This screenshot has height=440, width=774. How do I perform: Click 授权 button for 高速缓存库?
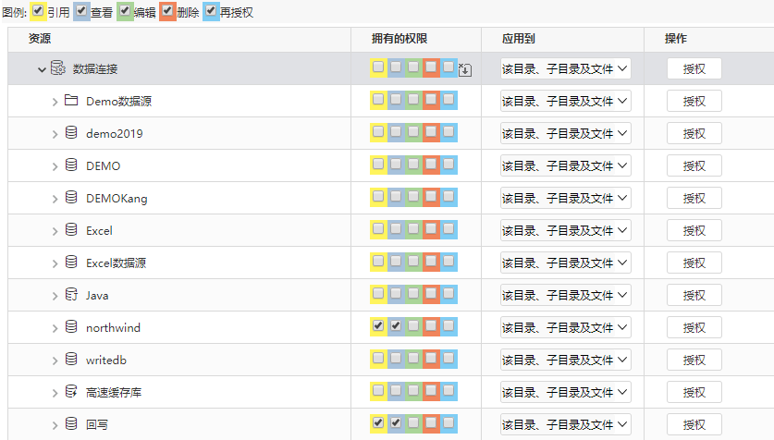click(x=694, y=392)
